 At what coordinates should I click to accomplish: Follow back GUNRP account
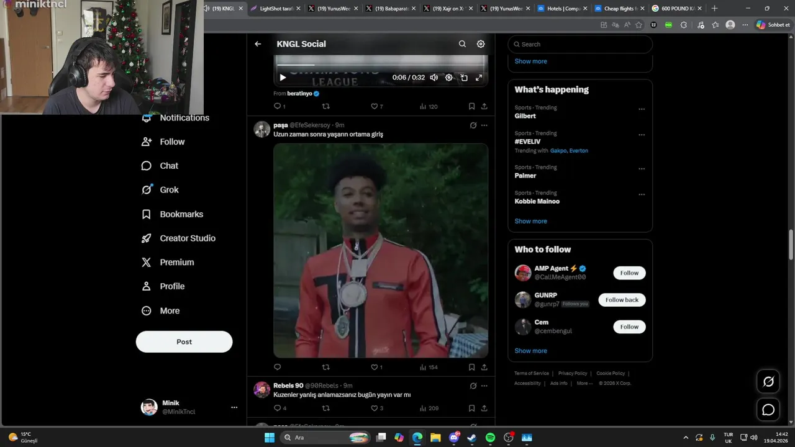click(x=622, y=300)
